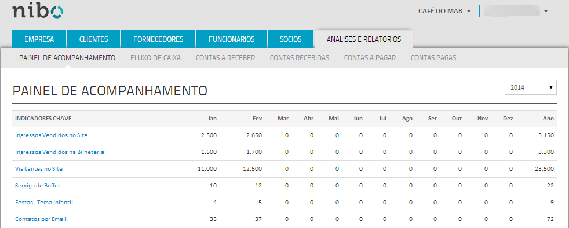Screen dimensions: 569x228
Task: Switch to the CLIENTES tab
Action: [94, 39]
